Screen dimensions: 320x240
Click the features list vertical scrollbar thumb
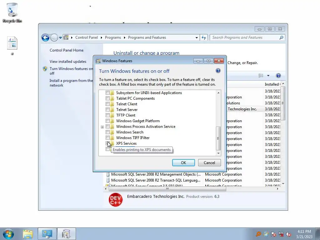pos(218,138)
